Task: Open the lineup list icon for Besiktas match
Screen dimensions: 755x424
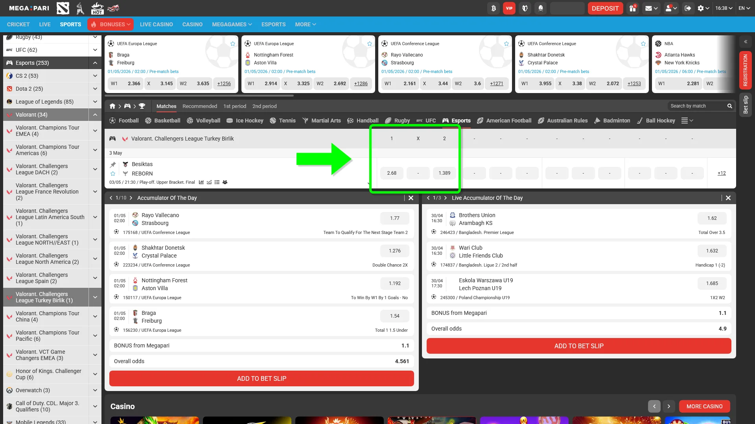Action: 217,182
